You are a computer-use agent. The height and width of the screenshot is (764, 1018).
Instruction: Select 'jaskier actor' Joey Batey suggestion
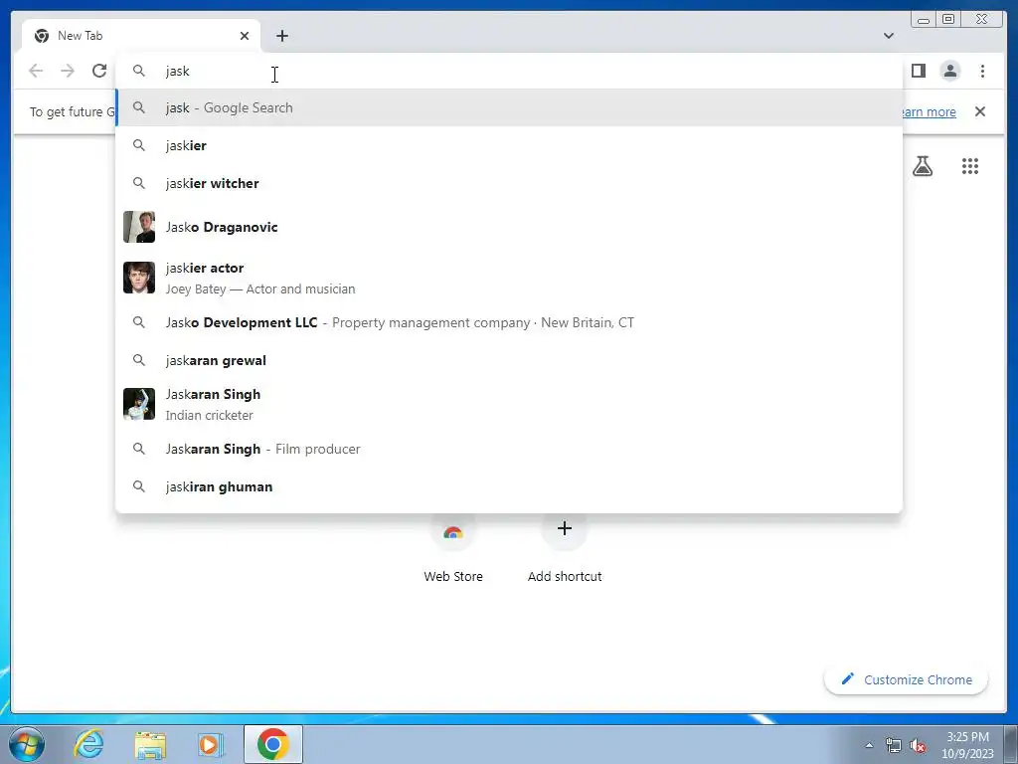(509, 279)
